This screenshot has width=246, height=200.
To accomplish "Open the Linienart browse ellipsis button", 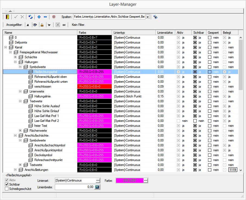I will pyautogui.click(x=98, y=180).
